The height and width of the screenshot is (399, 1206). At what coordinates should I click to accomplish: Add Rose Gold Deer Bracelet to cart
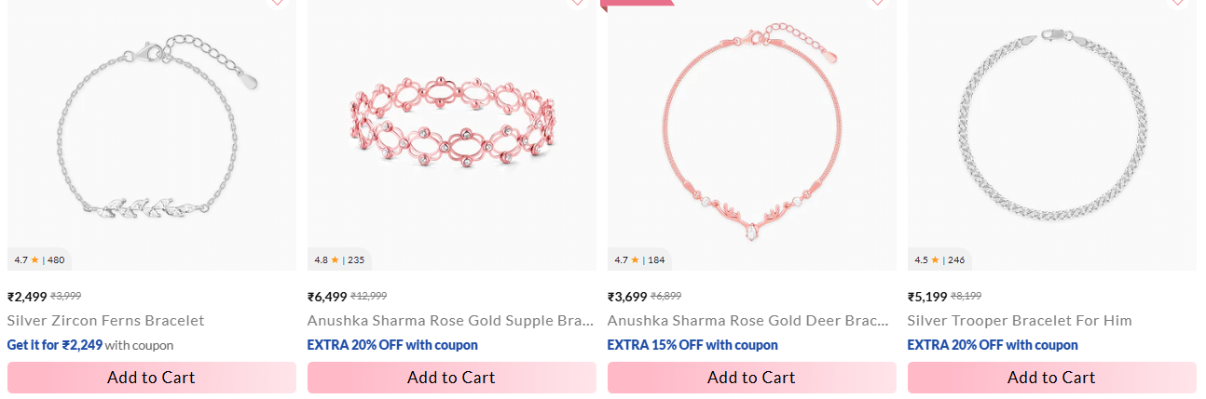[x=752, y=378]
